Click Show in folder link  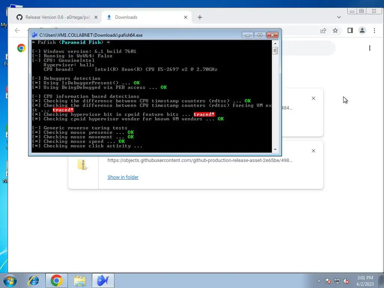tap(123, 177)
